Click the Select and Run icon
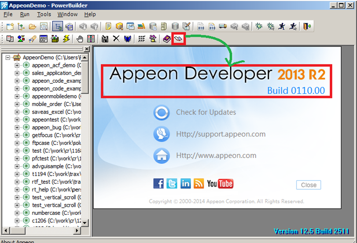Screen dimensions: 357x243 pos(293,26)
